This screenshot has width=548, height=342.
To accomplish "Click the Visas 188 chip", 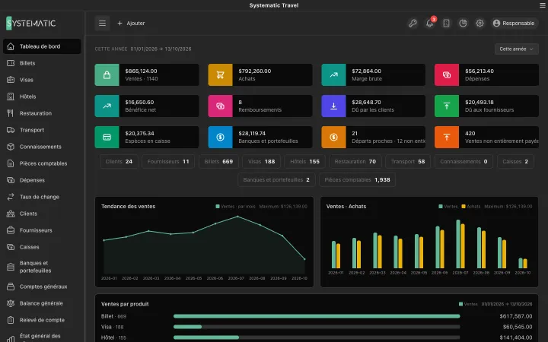I will click(261, 162).
